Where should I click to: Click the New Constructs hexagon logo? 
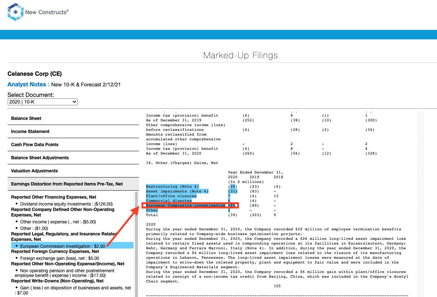pyautogui.click(x=16, y=12)
